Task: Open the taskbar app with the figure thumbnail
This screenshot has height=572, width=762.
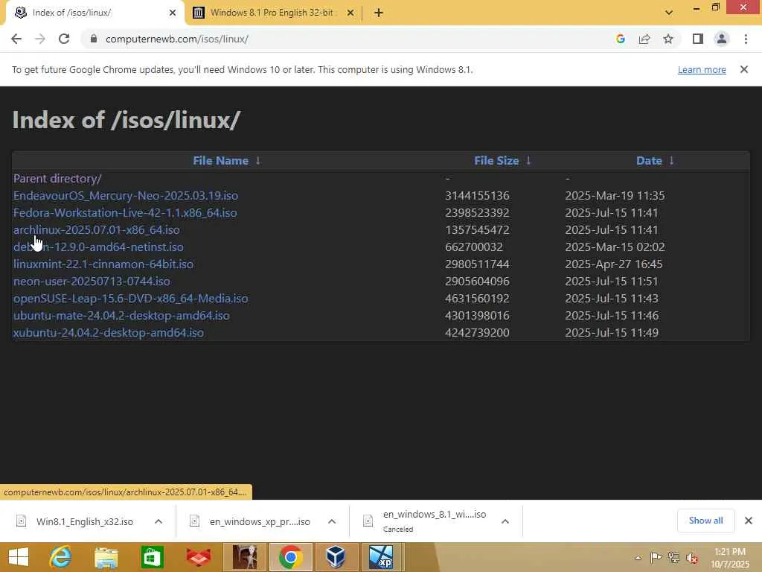Action: click(245, 557)
